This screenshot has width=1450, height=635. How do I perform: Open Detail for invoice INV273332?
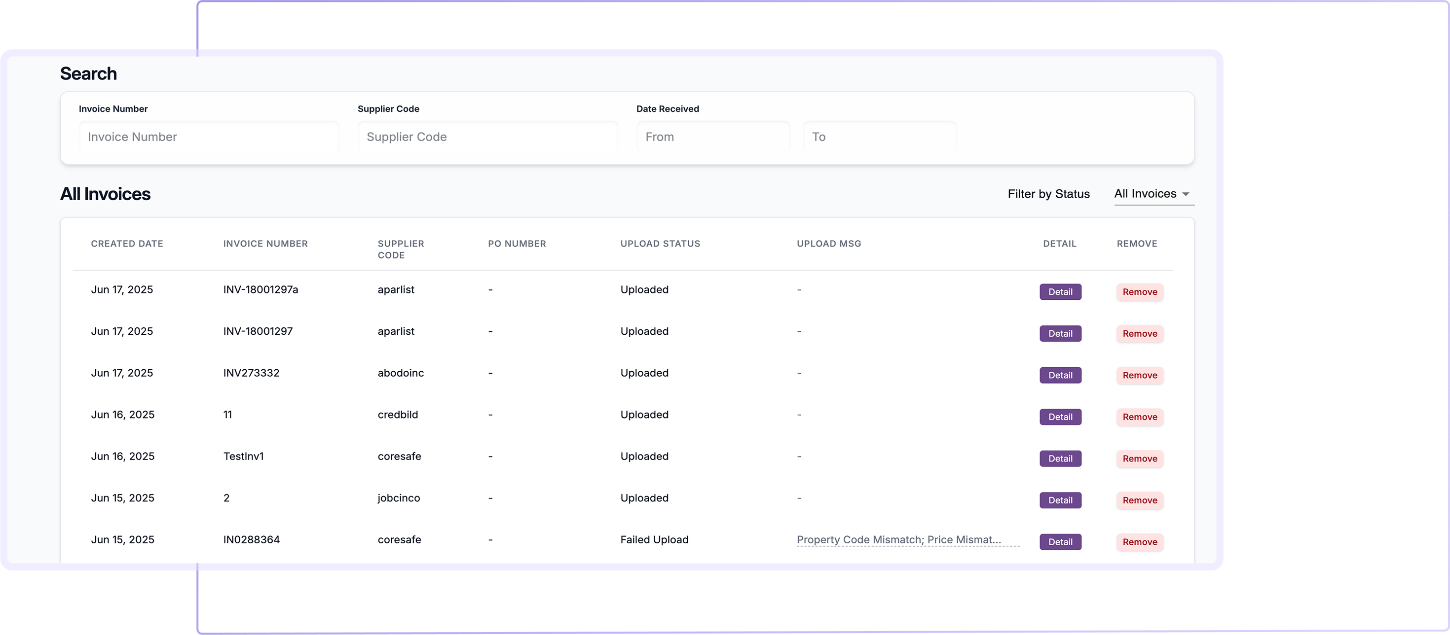point(1060,375)
